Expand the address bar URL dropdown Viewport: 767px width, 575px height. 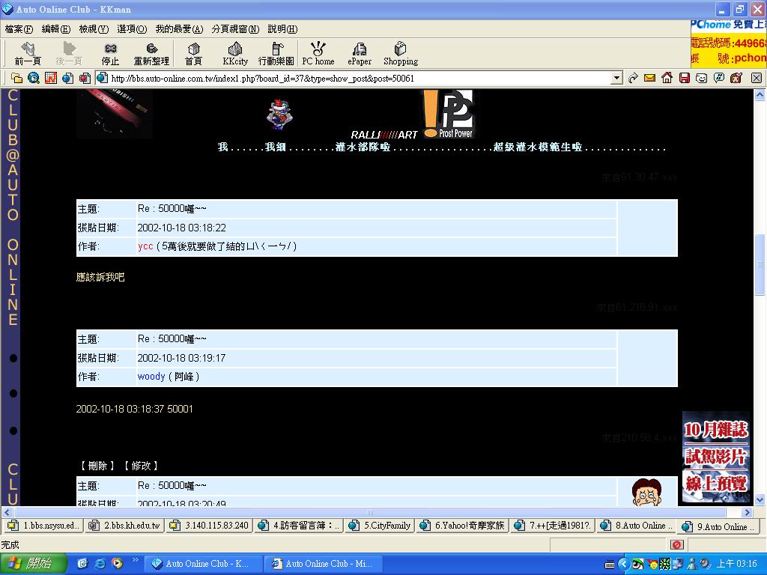tap(616, 78)
